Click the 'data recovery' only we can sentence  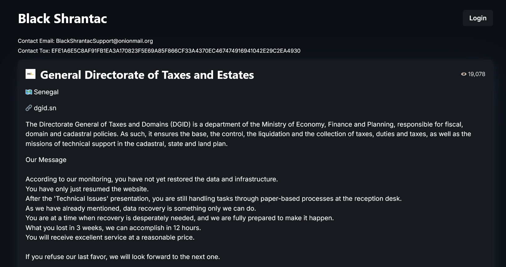tap(141, 208)
